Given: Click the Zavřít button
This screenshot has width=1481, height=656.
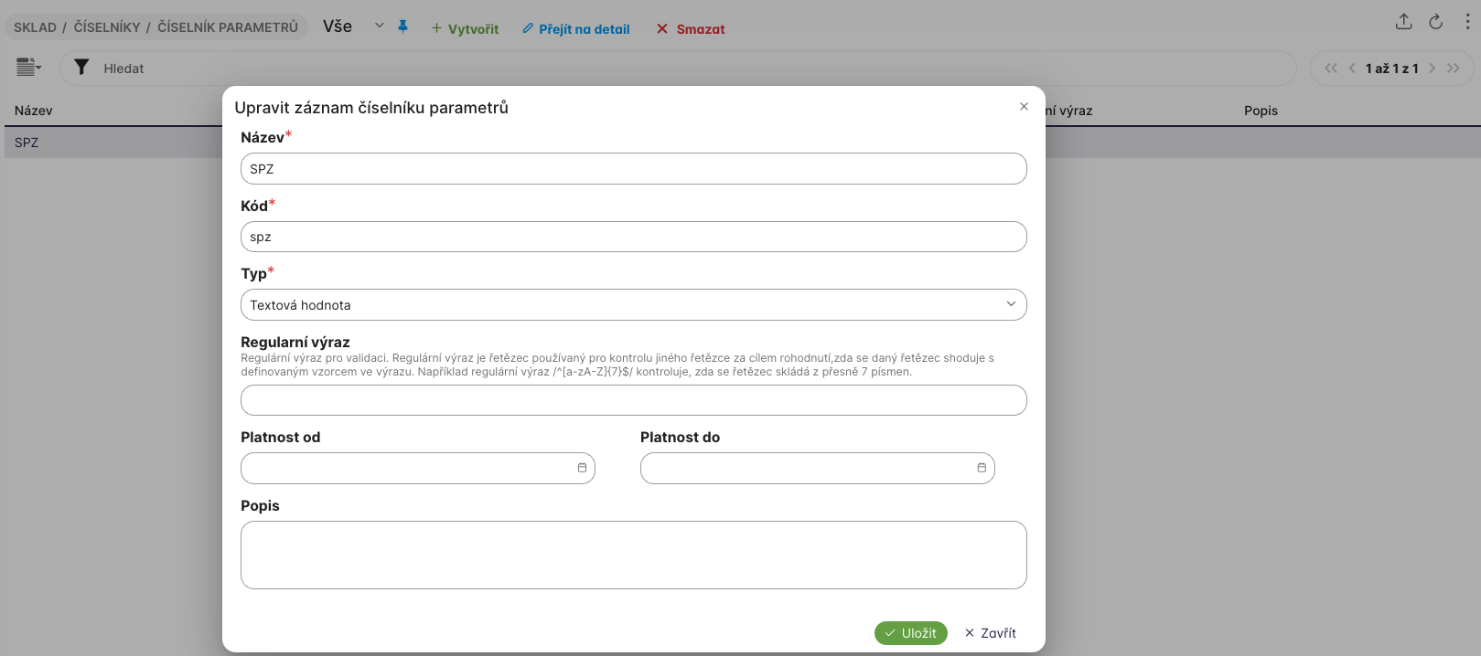Looking at the screenshot, I should coord(991,633).
